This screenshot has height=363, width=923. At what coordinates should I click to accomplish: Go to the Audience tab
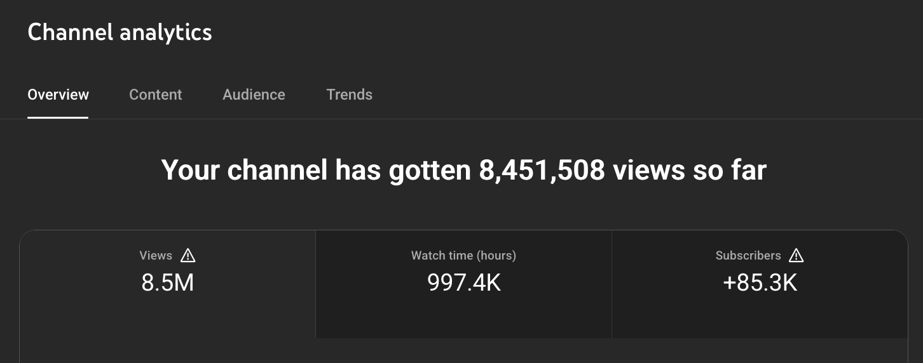pyautogui.click(x=254, y=95)
